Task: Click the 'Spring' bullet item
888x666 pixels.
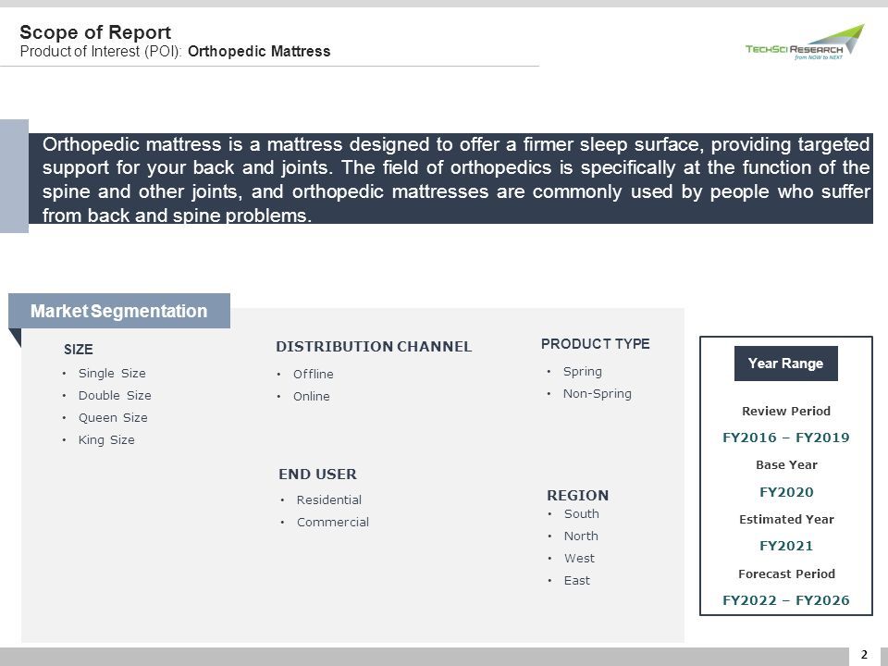Action: [x=582, y=372]
